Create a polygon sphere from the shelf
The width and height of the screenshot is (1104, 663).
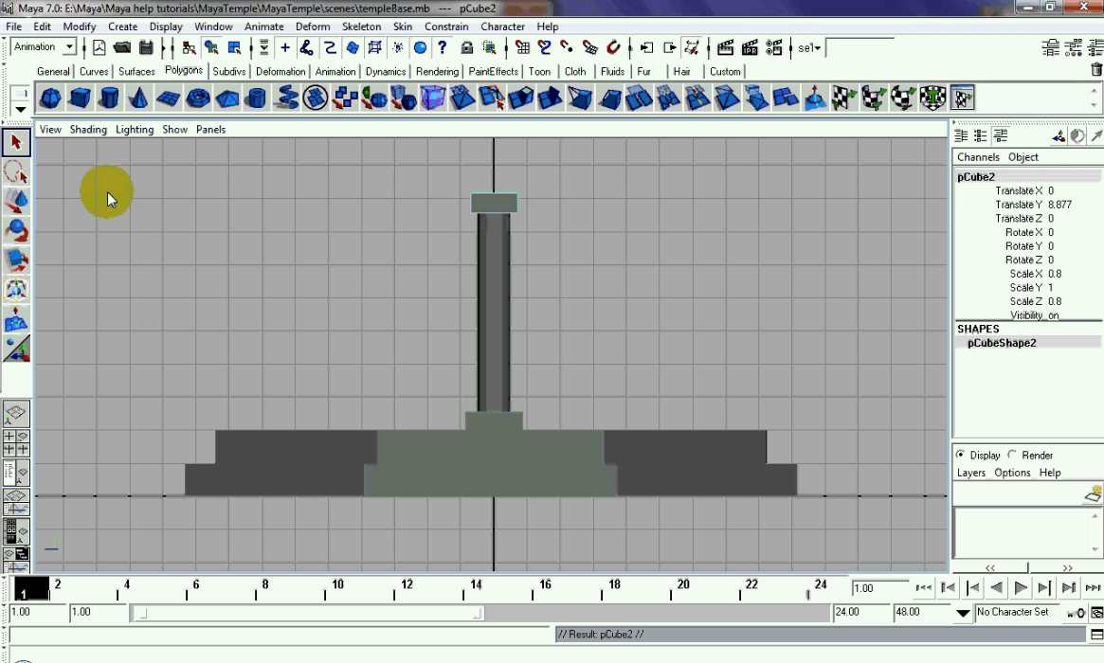tap(48, 98)
